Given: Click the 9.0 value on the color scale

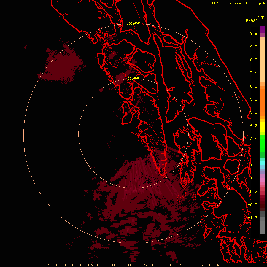Looking at the screenshot, I should 254,47.
